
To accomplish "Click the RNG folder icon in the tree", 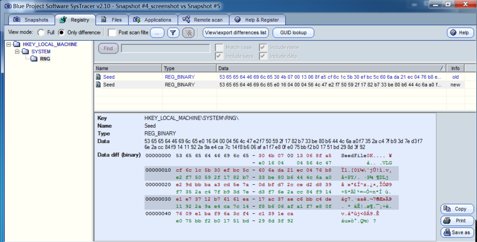I will (x=34, y=59).
